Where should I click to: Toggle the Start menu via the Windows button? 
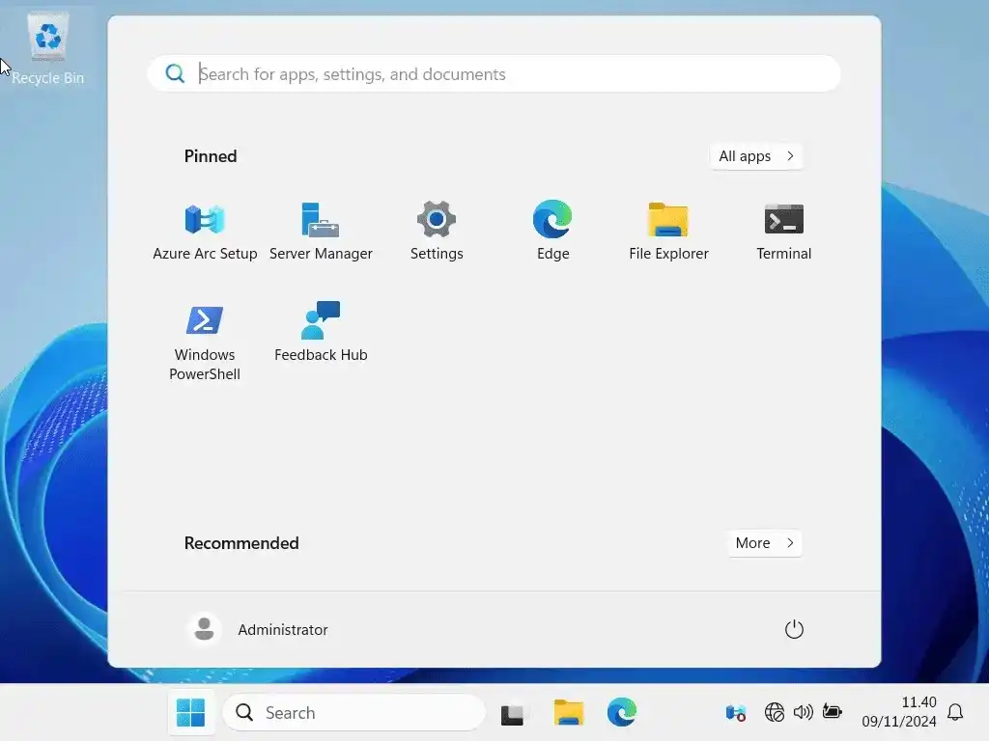coord(190,712)
